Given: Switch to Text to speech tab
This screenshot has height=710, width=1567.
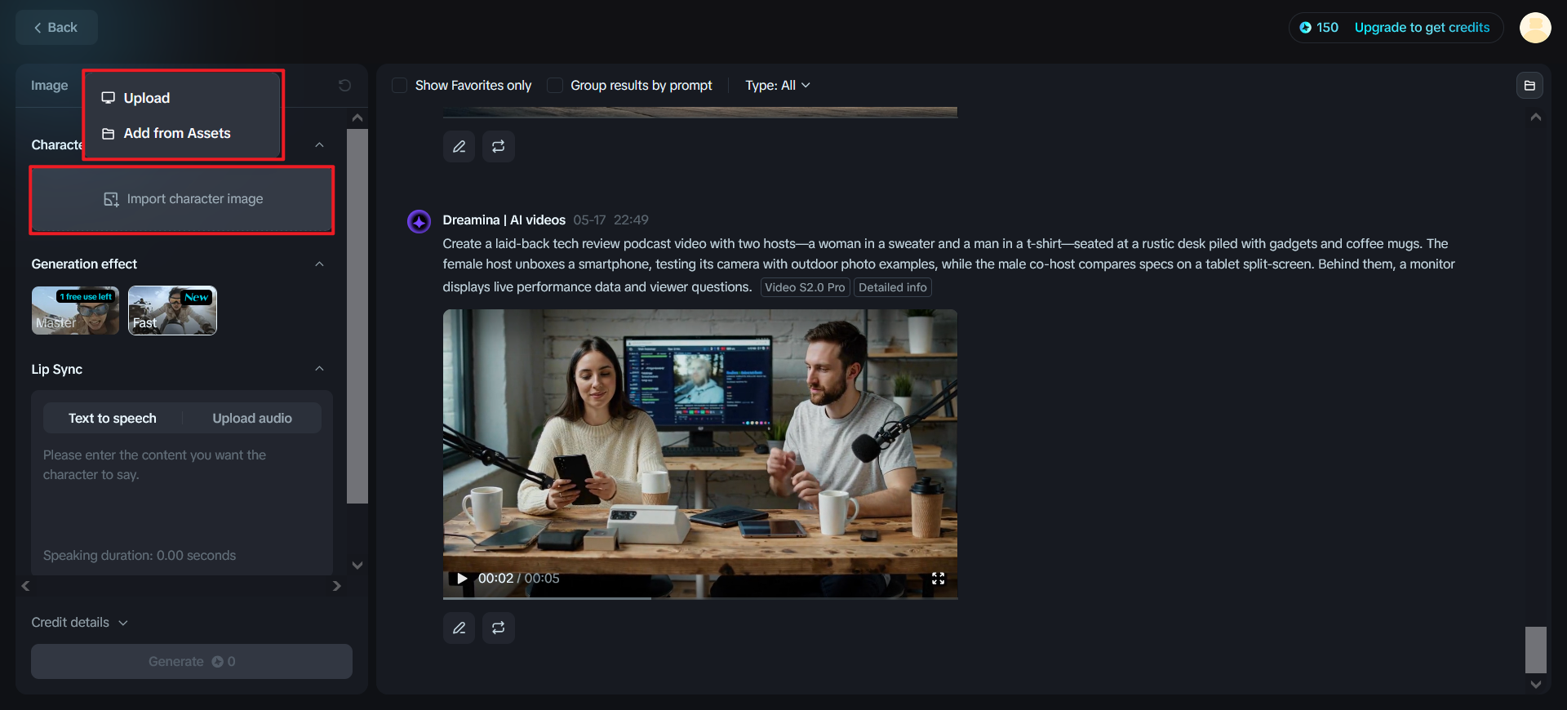Looking at the screenshot, I should (x=113, y=418).
